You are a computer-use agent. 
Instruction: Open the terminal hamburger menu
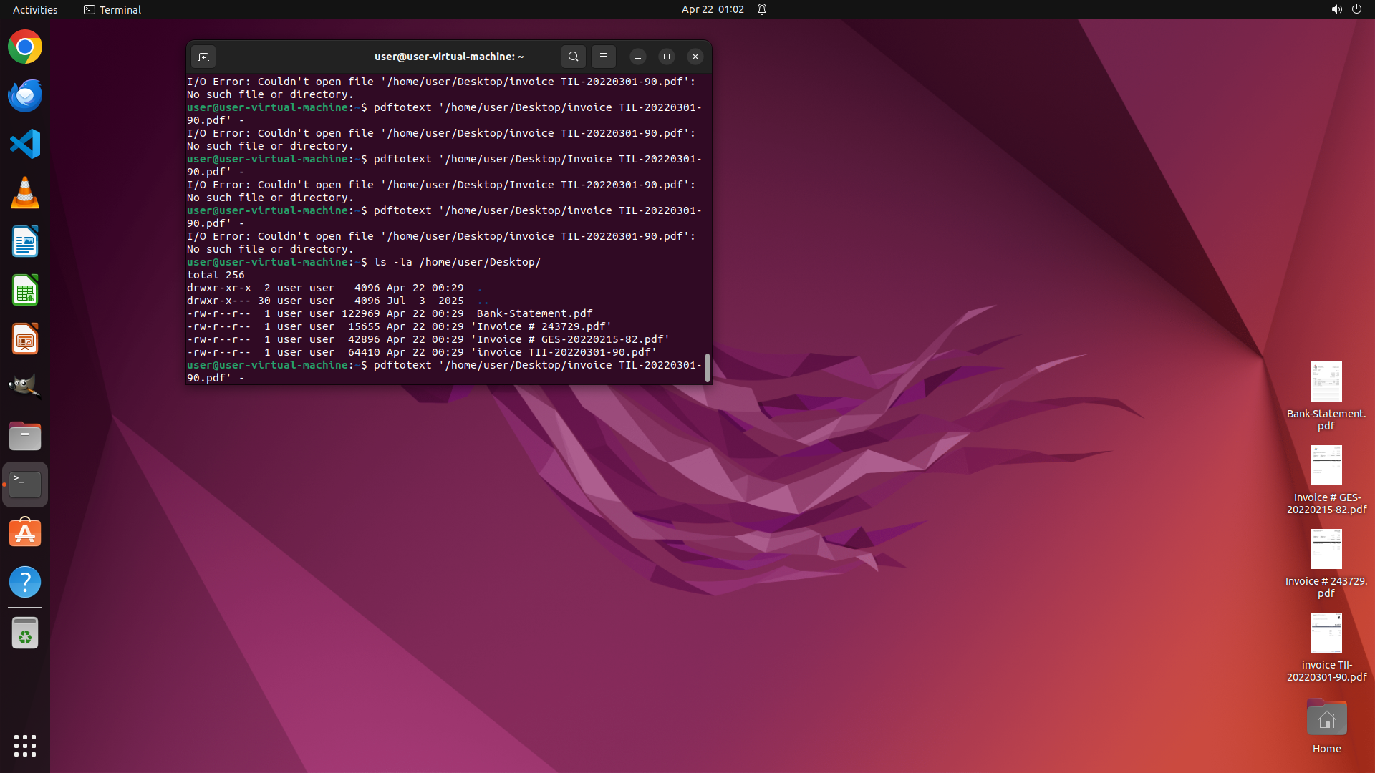pyautogui.click(x=603, y=57)
